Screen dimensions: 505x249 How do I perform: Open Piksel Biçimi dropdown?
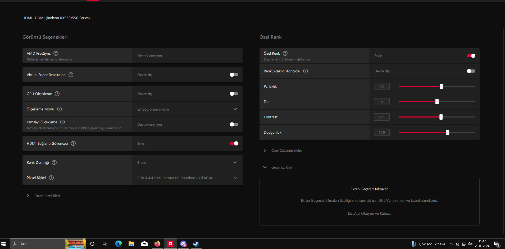pyautogui.click(x=188, y=178)
